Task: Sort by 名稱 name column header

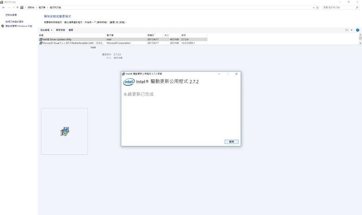Action: [72, 35]
